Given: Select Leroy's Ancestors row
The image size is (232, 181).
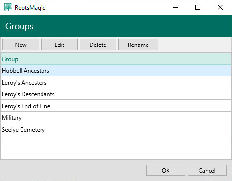Looking at the screenshot, I should coord(116,82).
